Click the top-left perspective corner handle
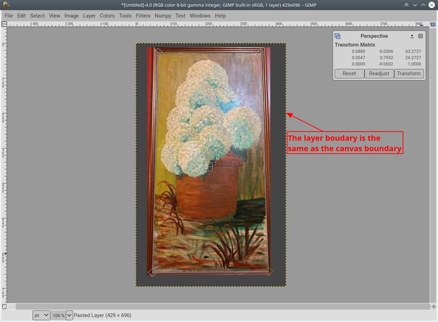The width and height of the screenshot is (438, 322). tap(158, 52)
